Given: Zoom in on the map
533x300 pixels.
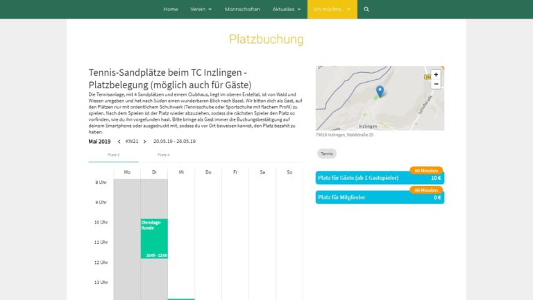Looking at the screenshot, I should [436, 74].
